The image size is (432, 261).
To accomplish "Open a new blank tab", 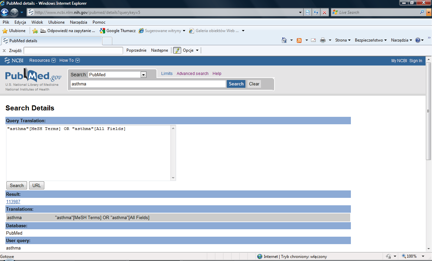I will point(107,41).
